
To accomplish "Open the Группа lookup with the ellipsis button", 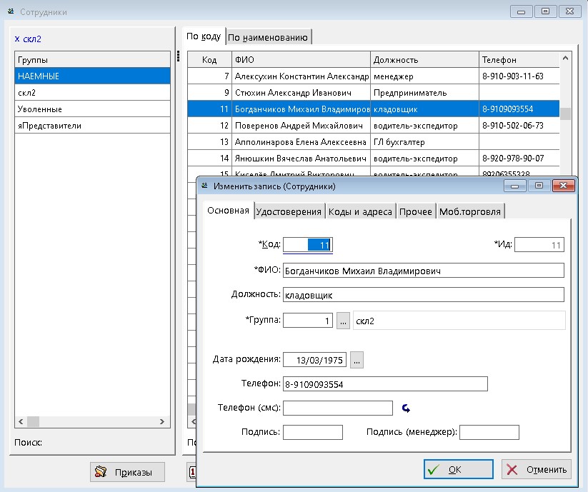I will tap(343, 321).
